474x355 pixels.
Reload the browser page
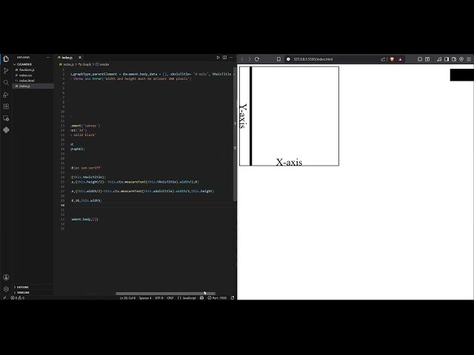pyautogui.click(x=257, y=59)
